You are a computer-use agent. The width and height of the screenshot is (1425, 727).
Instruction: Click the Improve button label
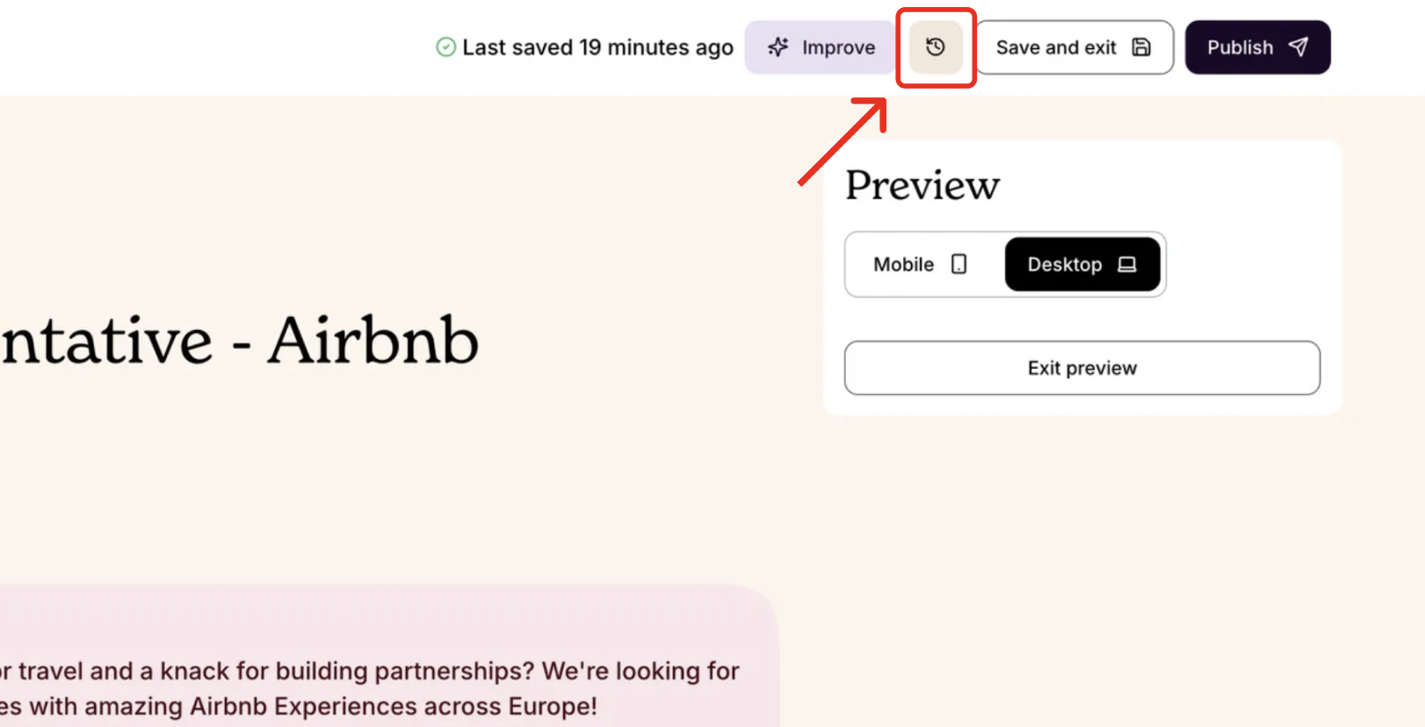pyautogui.click(x=838, y=47)
